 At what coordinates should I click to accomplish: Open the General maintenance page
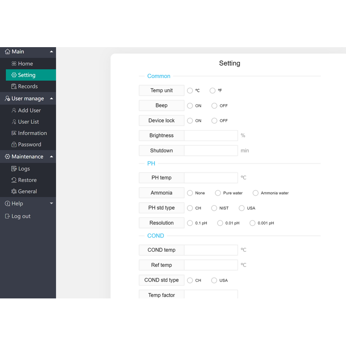pyautogui.click(x=27, y=191)
